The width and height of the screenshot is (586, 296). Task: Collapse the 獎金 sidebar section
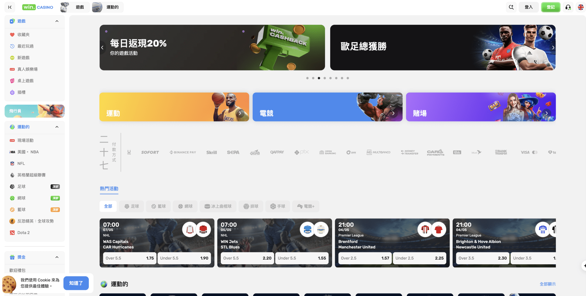tap(57, 257)
